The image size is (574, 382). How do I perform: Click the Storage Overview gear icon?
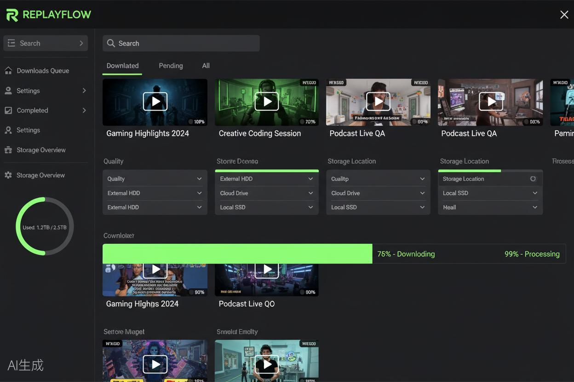tap(8, 175)
